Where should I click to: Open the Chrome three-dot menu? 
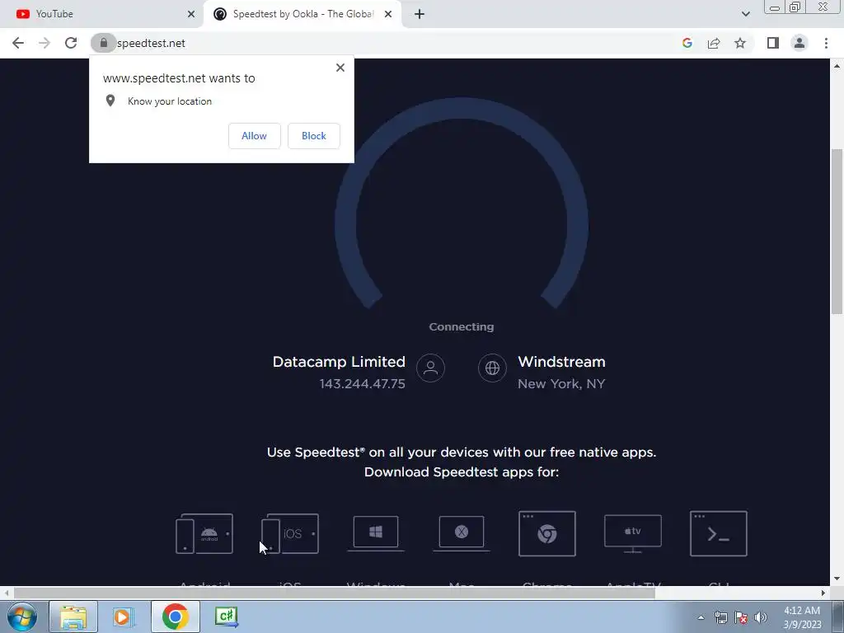click(826, 43)
